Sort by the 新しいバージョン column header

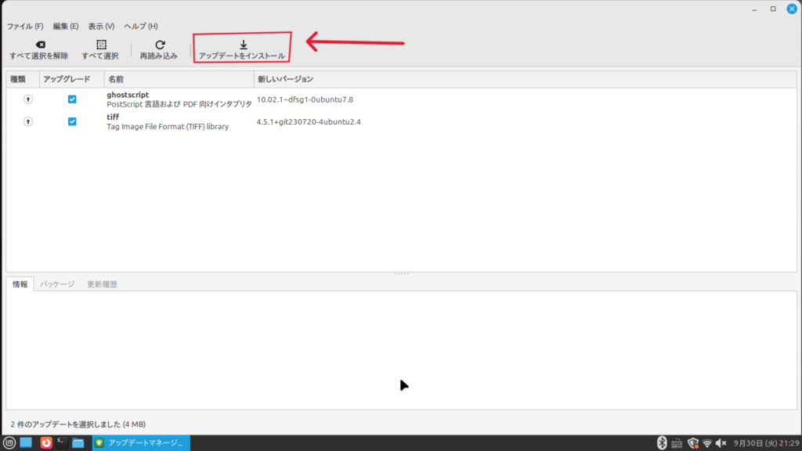click(285, 79)
